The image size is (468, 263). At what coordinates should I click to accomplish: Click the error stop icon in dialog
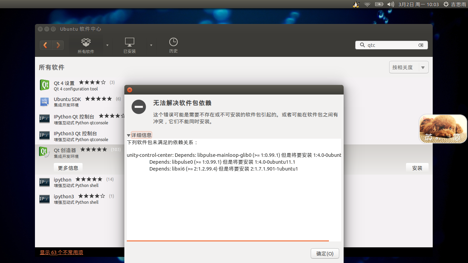tap(139, 107)
